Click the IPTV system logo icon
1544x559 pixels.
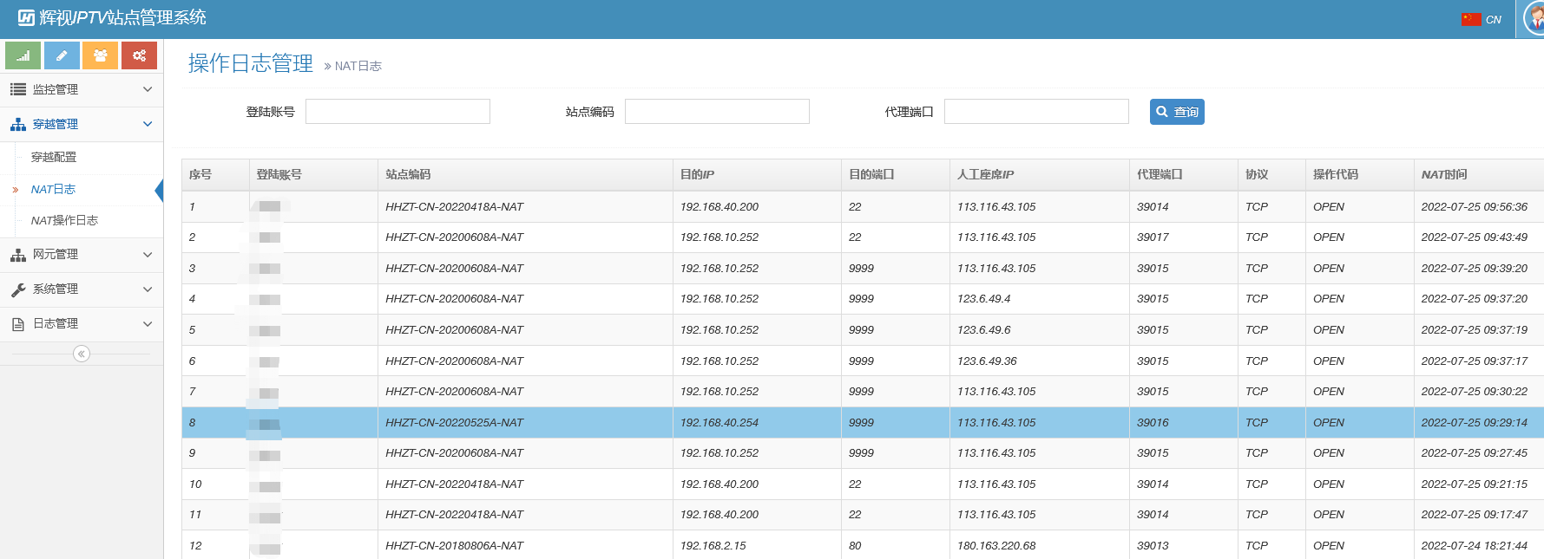[26, 17]
